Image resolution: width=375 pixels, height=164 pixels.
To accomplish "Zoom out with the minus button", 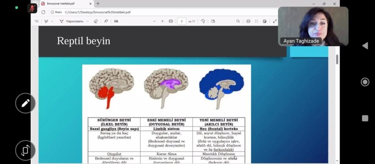I will [154, 21].
